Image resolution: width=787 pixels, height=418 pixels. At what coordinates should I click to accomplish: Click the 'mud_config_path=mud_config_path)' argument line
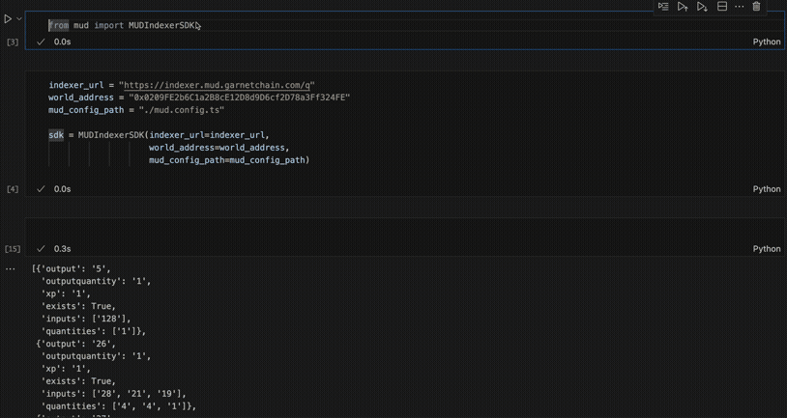(x=229, y=160)
